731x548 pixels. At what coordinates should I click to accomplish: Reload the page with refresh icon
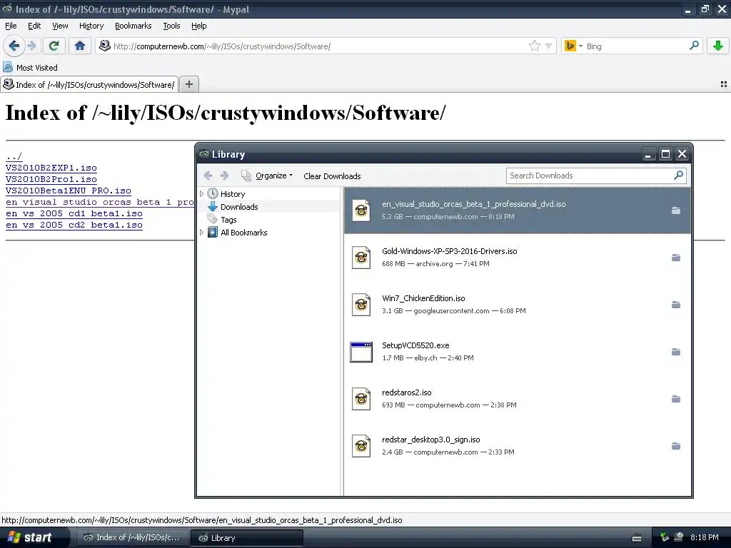(54, 46)
